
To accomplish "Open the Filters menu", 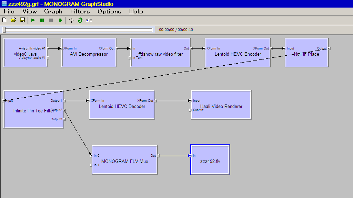I will [80, 11].
